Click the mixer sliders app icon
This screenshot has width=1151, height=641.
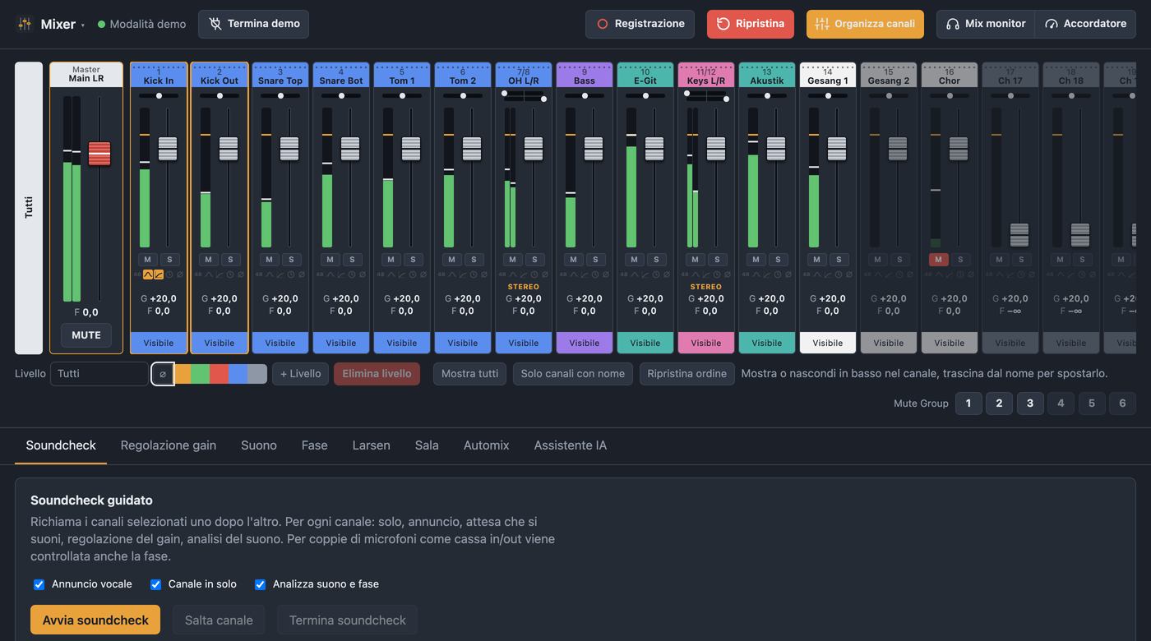click(x=25, y=24)
